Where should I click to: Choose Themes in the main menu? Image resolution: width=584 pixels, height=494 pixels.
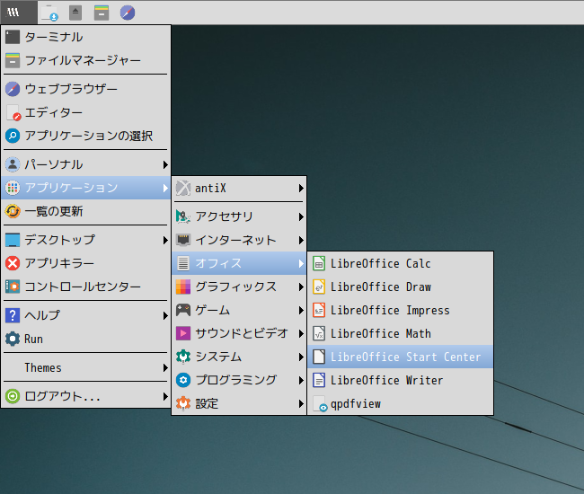pos(86,367)
